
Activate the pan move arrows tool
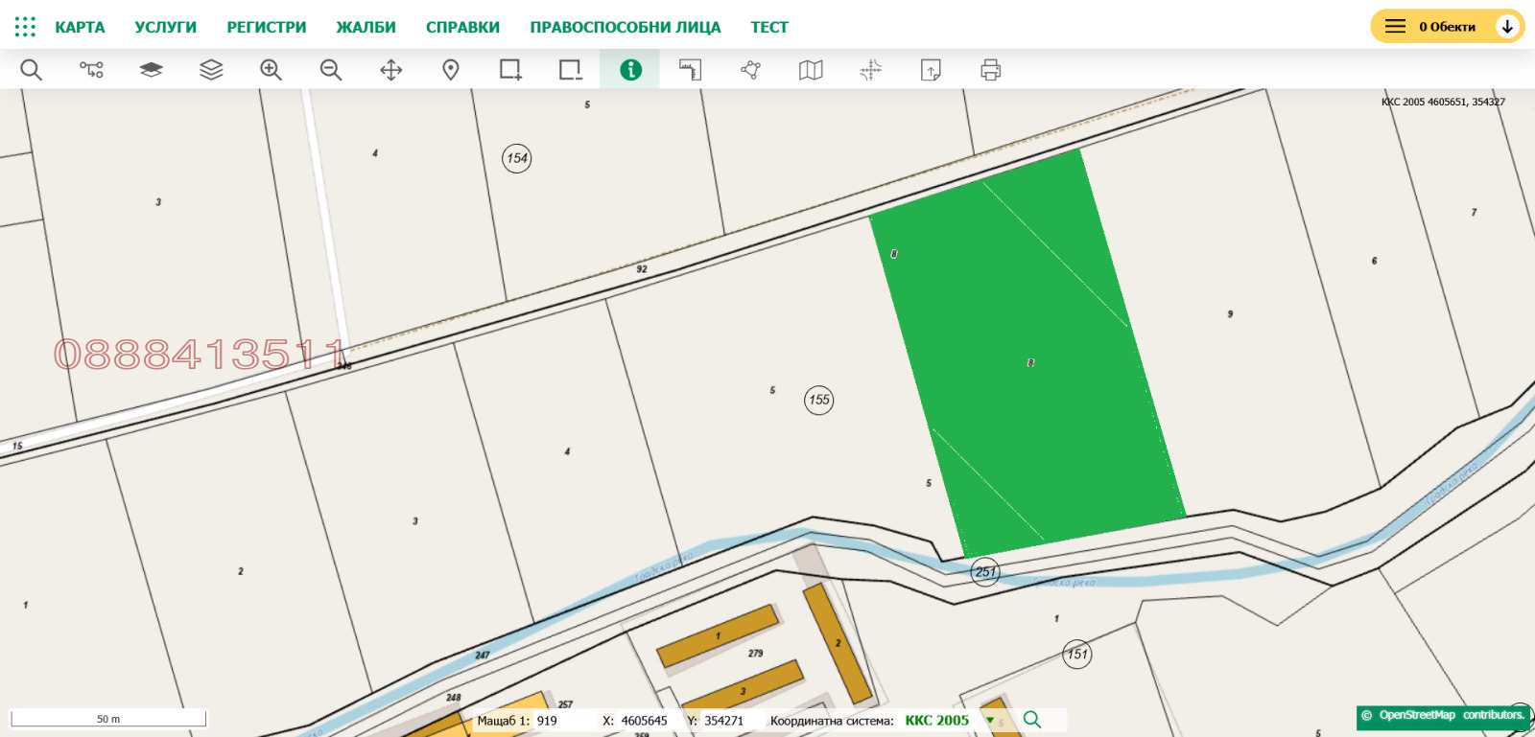[391, 70]
